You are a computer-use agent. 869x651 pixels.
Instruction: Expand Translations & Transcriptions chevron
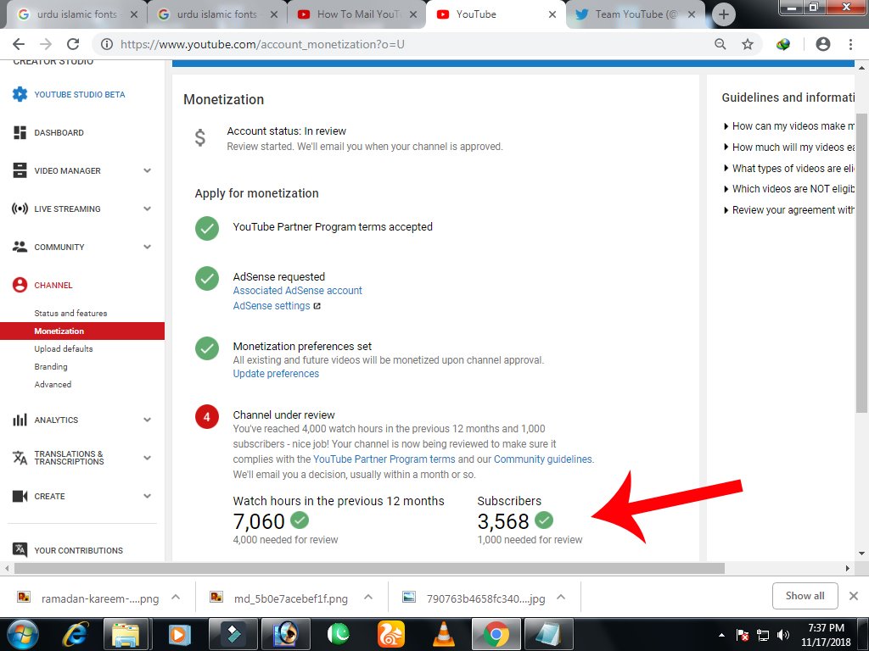point(147,458)
